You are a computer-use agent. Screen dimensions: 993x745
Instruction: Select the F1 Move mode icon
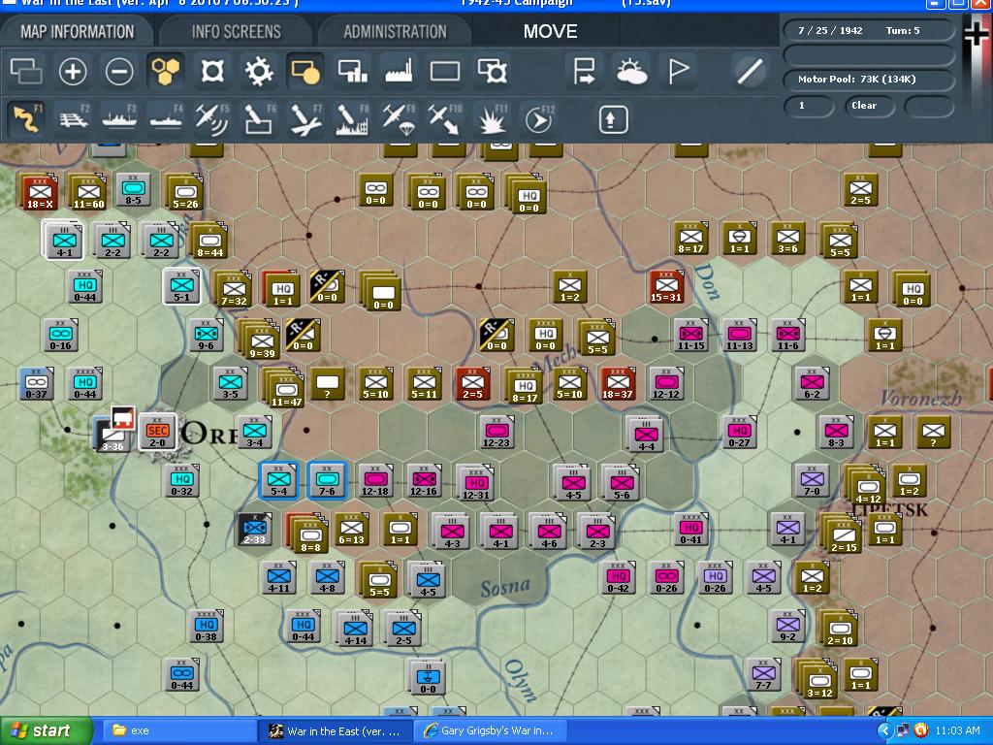26,119
